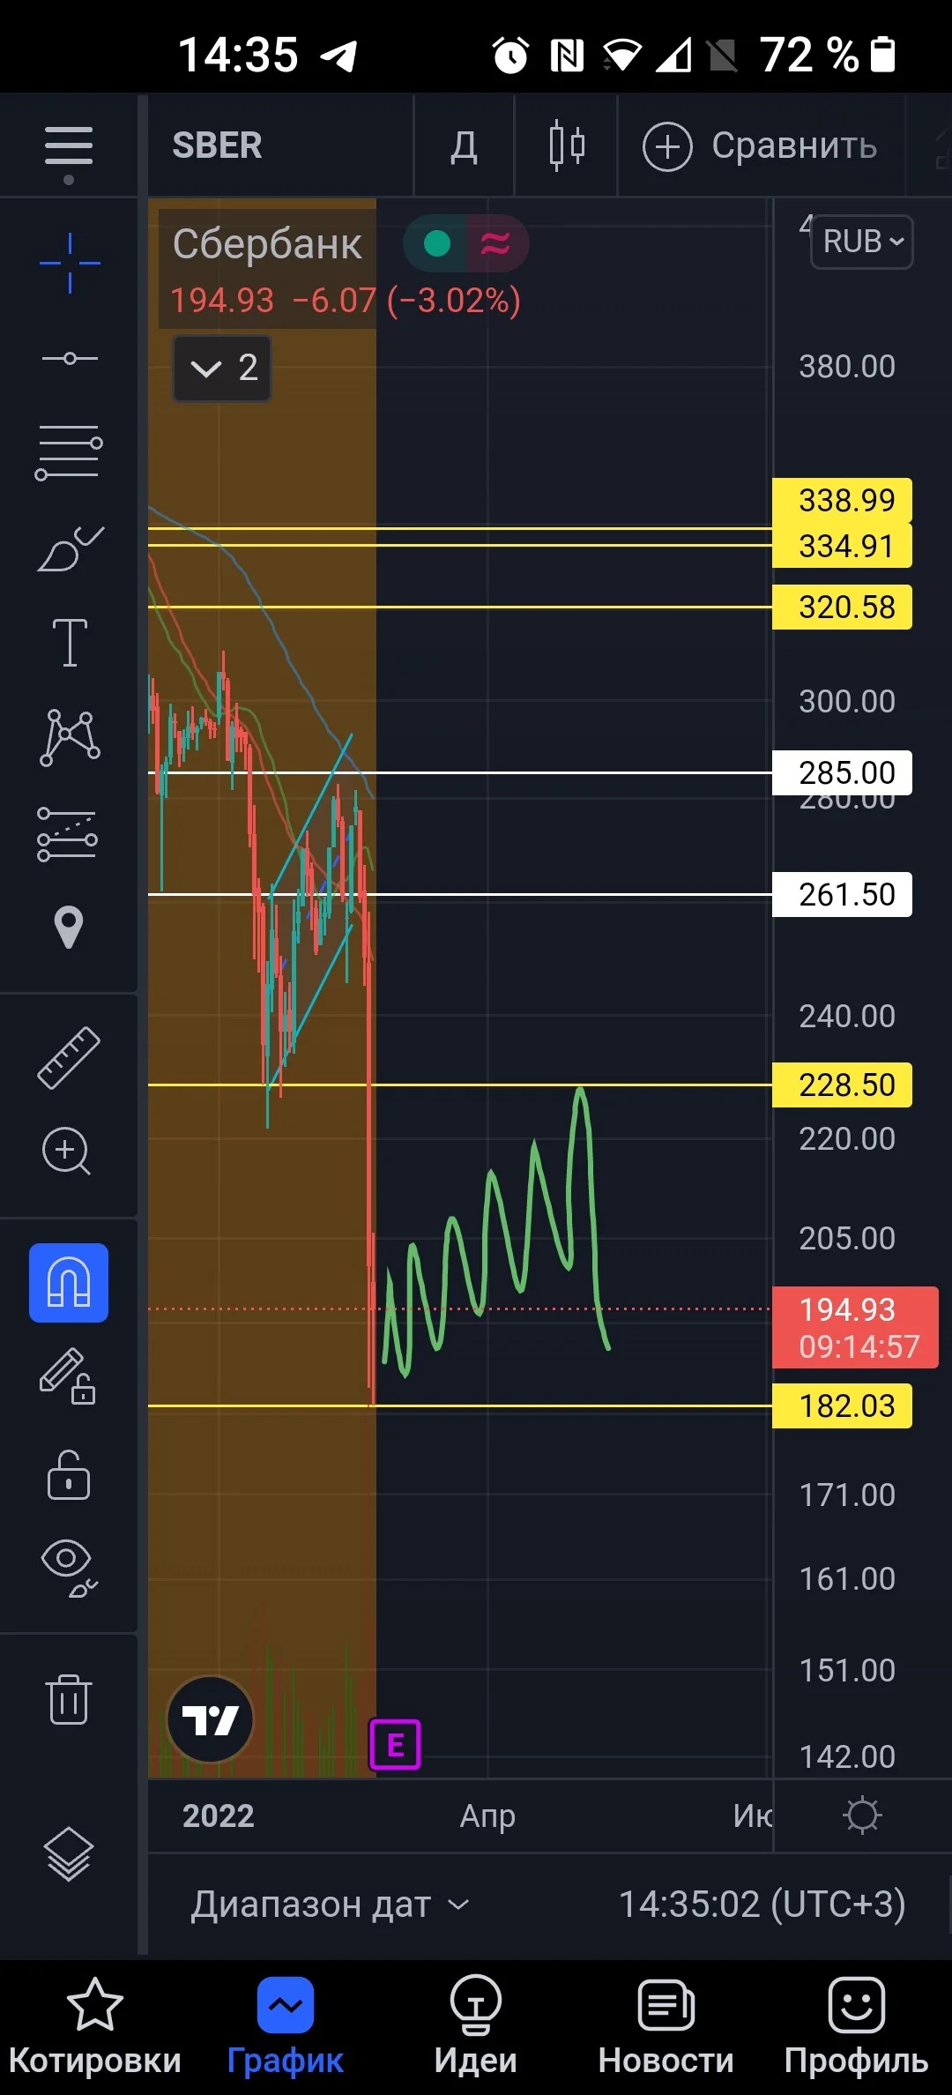Switch to the График tab

click(x=286, y=2026)
